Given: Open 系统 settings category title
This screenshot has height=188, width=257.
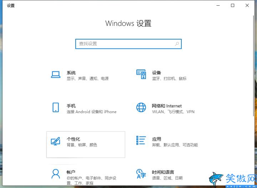Looking at the screenshot, I should [x=71, y=73].
